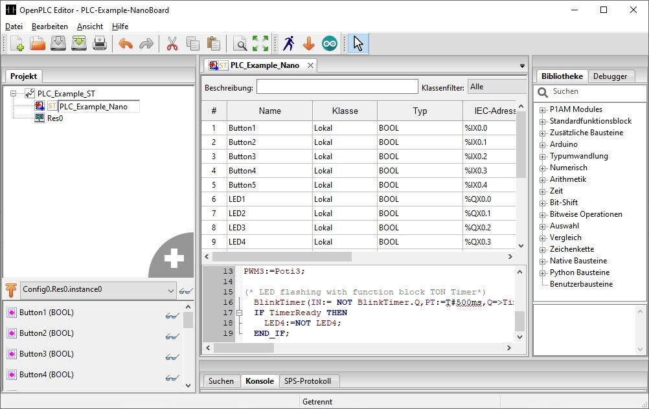Viewport: 649px width, 409px height.
Task: Generate program with orange down arrow
Action: pos(309,43)
